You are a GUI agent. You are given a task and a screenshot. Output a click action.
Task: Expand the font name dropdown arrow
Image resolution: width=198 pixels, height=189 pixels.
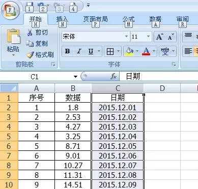click(x=126, y=37)
